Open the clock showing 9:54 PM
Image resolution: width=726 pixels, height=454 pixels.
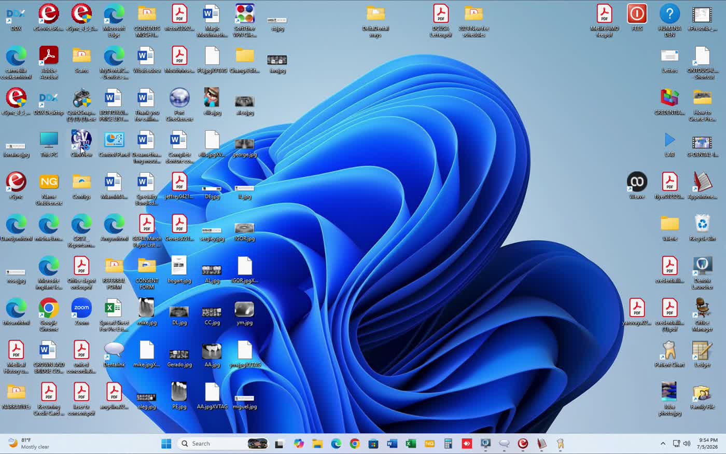[x=708, y=444]
